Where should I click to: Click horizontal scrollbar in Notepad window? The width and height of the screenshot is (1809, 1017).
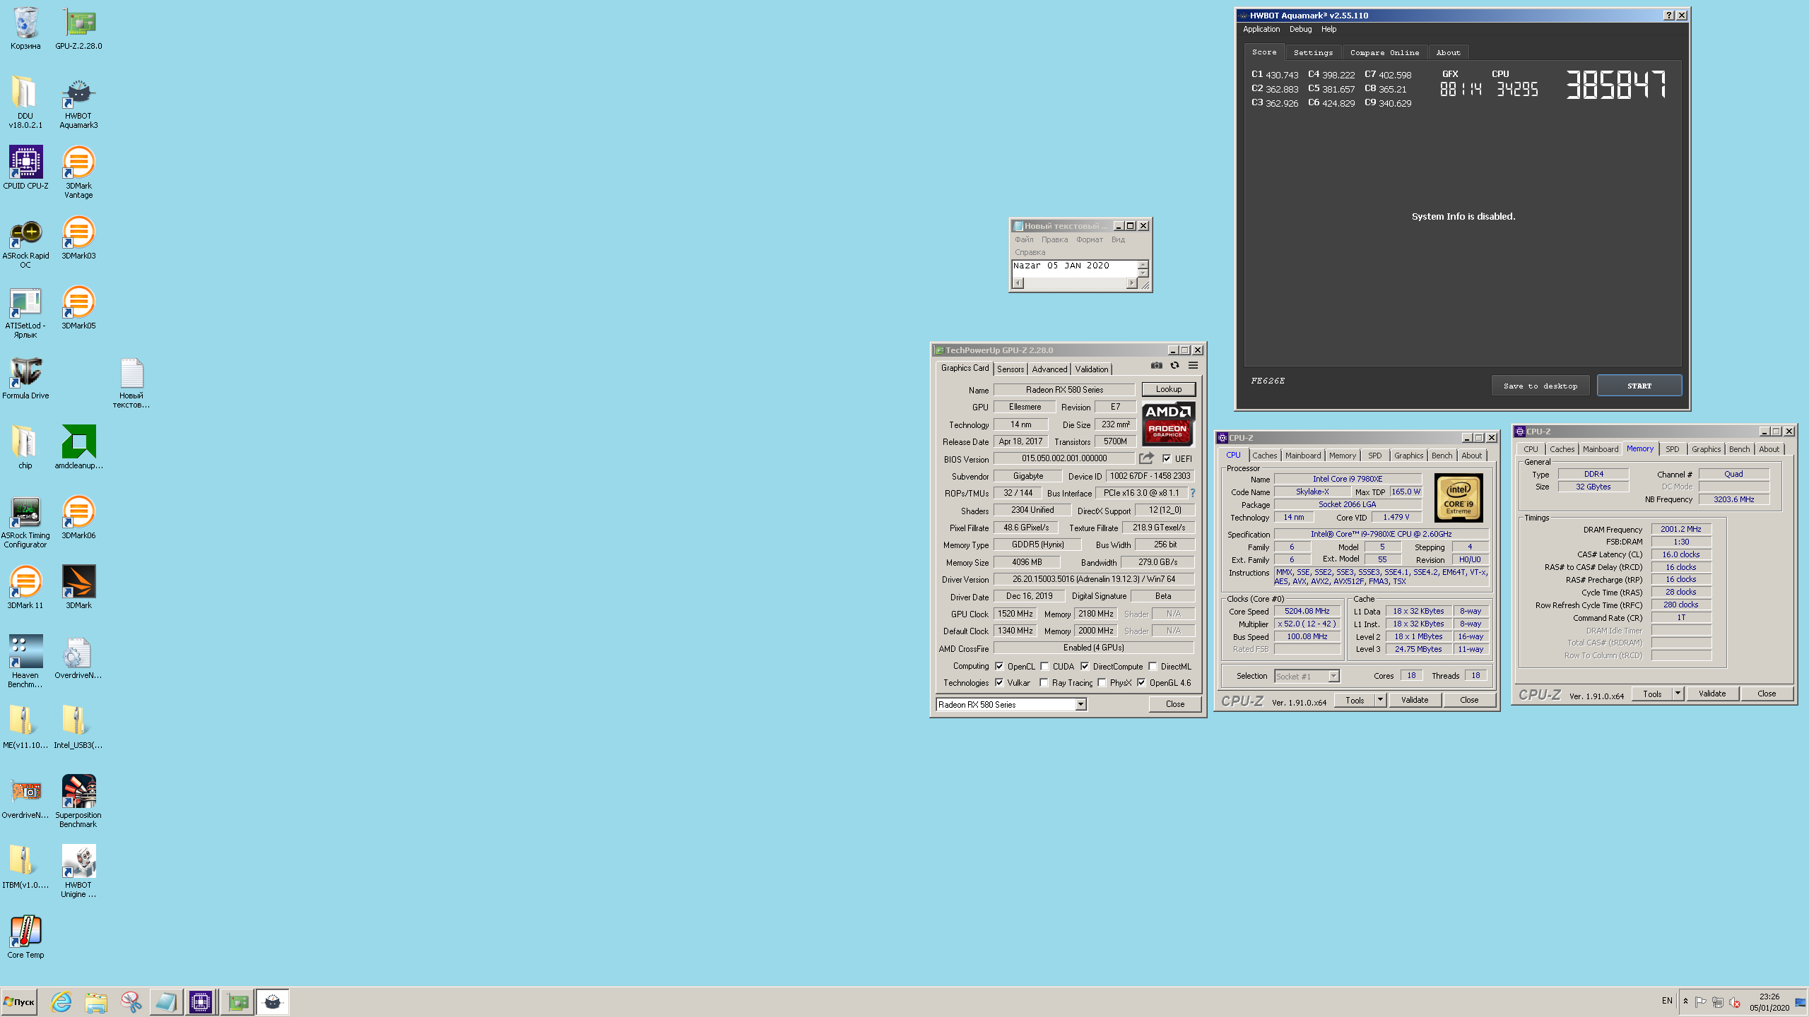pyautogui.click(x=1075, y=283)
